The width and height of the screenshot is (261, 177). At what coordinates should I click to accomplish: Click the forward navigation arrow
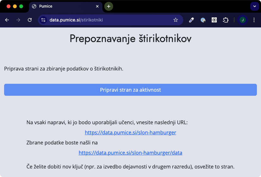coord(18,20)
